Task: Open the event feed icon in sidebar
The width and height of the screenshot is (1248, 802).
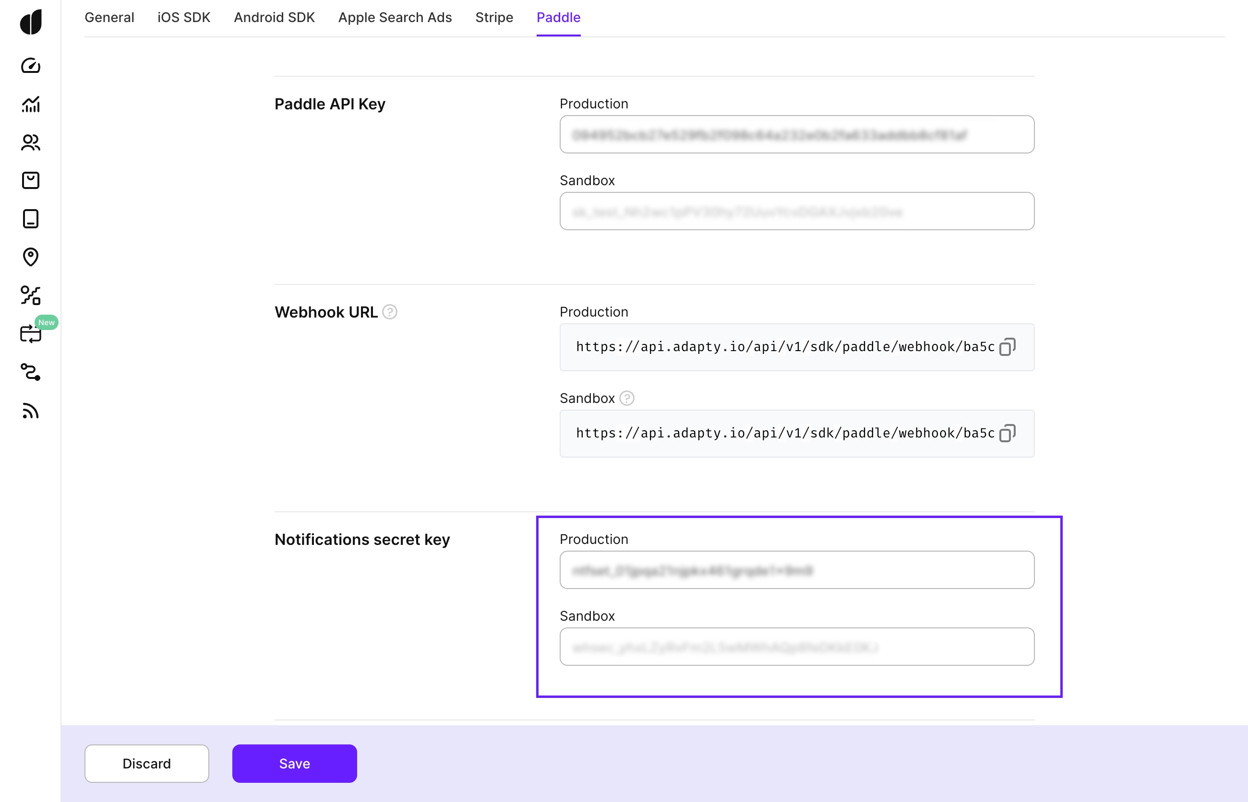Action: [31, 411]
